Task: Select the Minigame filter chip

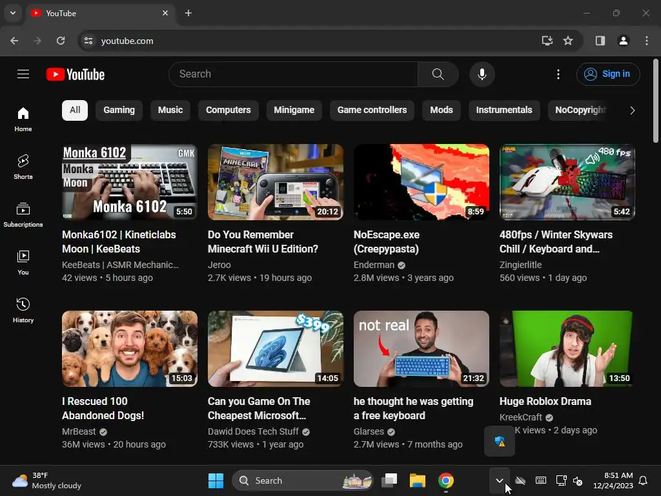Action: click(x=294, y=110)
